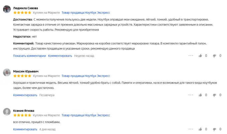
Task: Click the five-star rating of Максим Юрьевич
Action: [22, 76]
